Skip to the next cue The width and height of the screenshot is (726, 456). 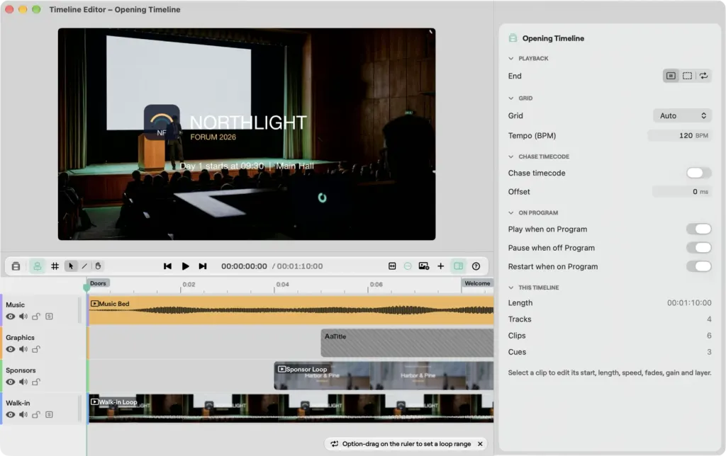[x=202, y=266]
